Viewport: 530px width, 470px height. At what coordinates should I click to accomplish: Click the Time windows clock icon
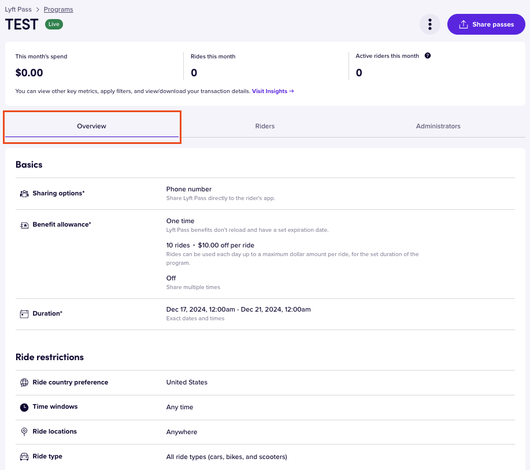(24, 408)
